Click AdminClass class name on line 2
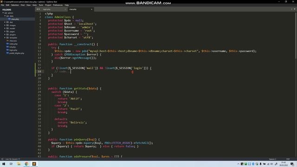The height and width of the screenshot is (167, 297). [x=63, y=17]
